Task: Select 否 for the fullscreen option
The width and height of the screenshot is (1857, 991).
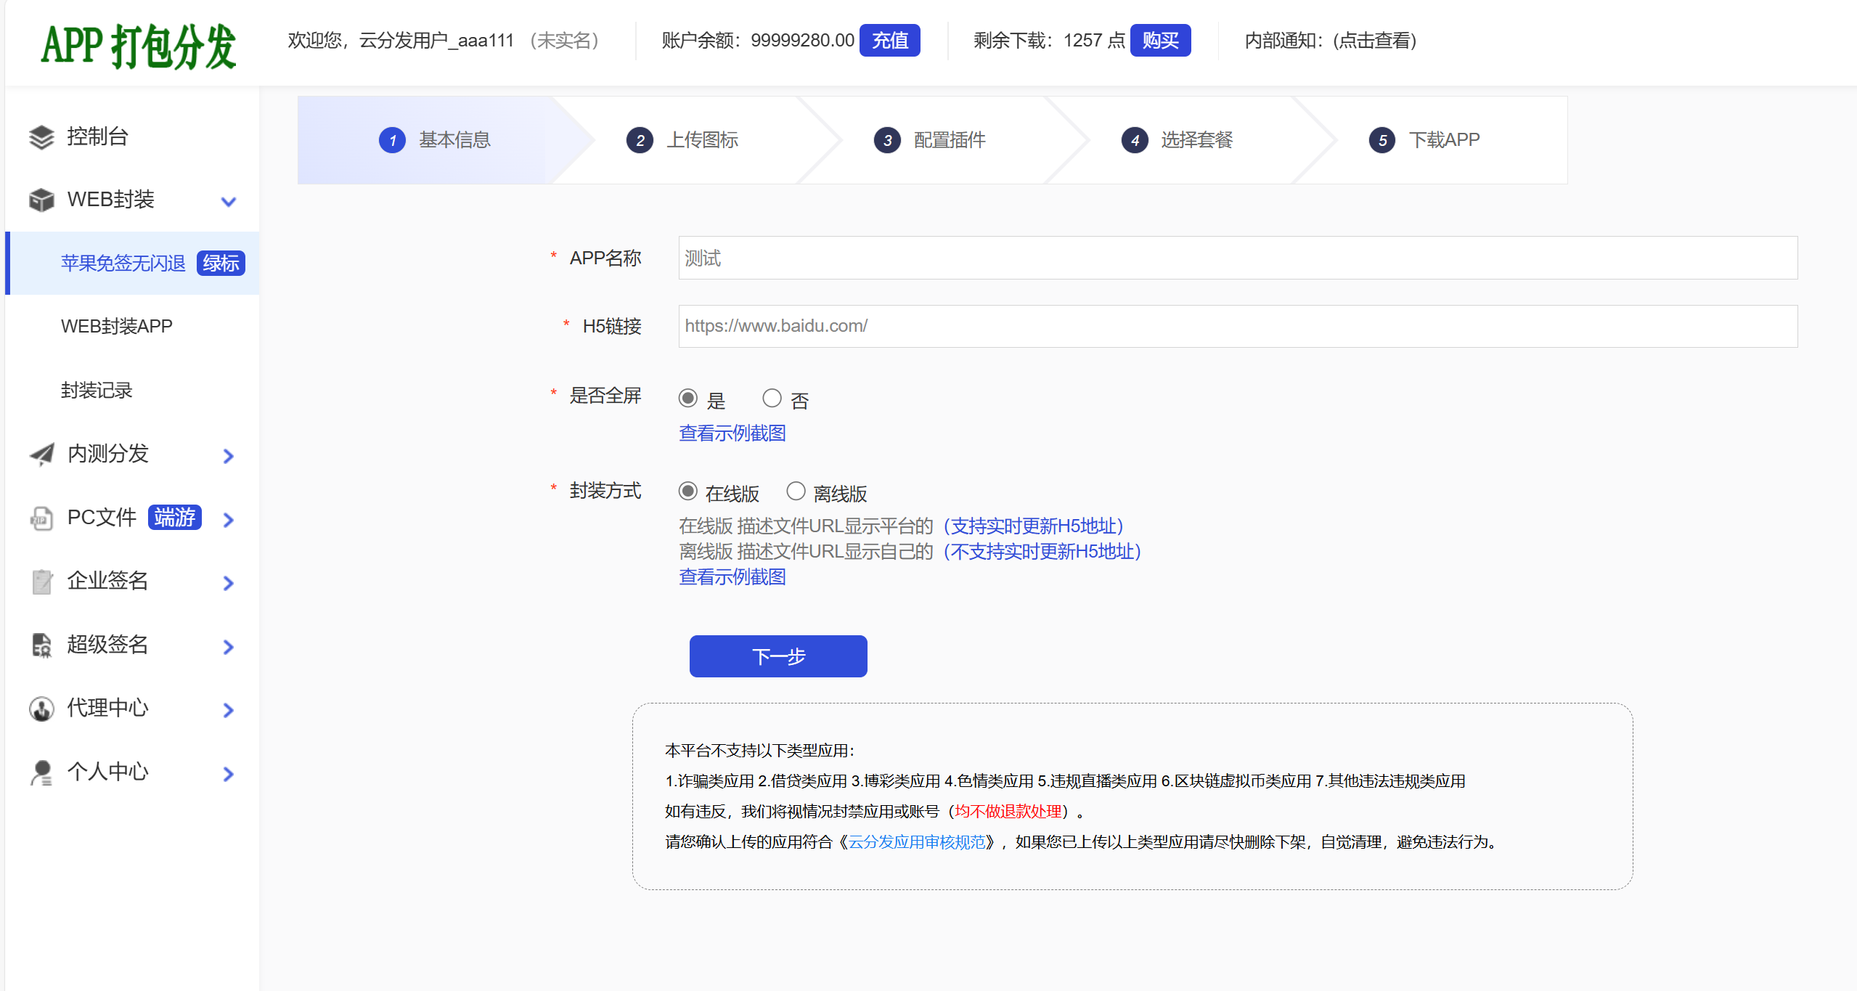Action: pyautogui.click(x=772, y=399)
